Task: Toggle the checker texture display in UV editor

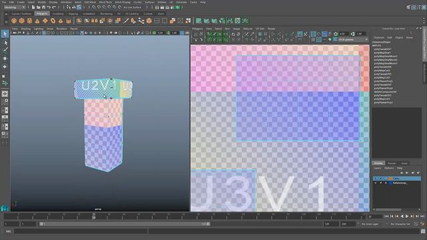Action: (324, 34)
